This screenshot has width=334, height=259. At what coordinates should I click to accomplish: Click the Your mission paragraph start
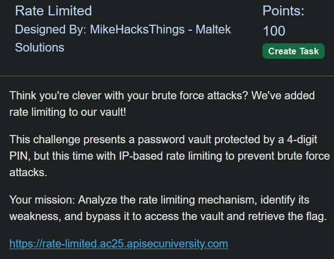[x=42, y=200]
